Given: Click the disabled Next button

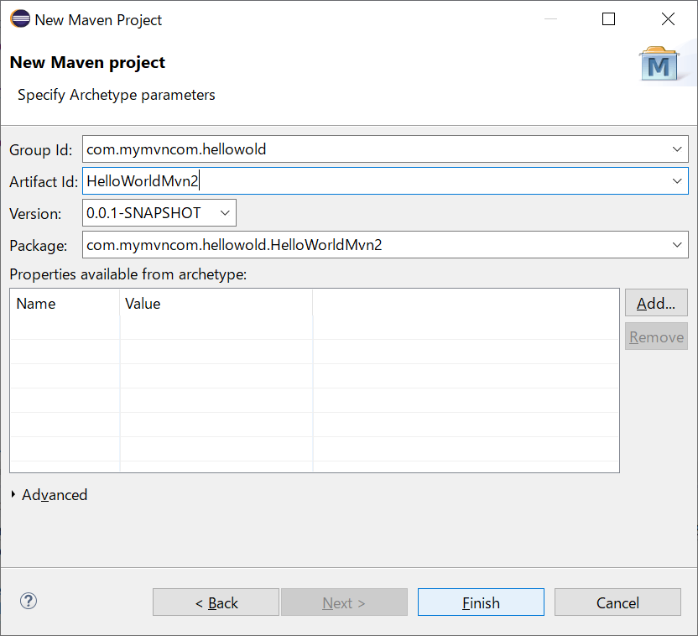Looking at the screenshot, I should pyautogui.click(x=344, y=602).
